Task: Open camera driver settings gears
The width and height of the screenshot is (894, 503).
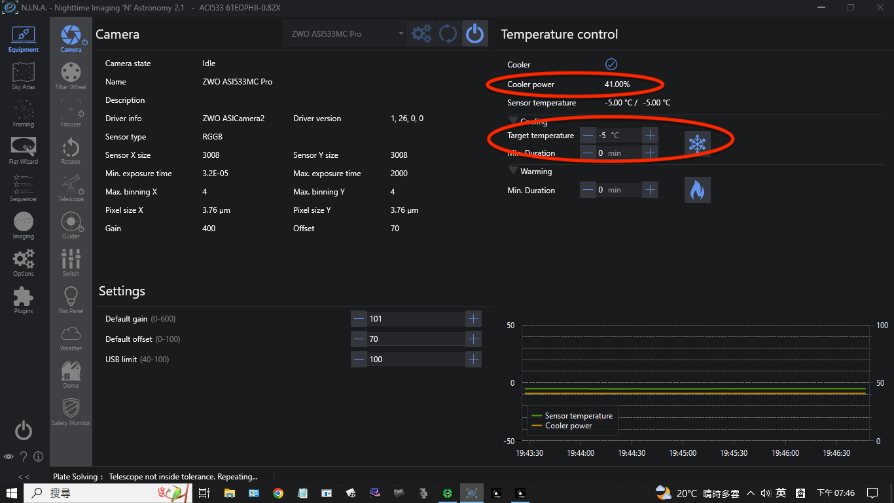Action: [422, 33]
